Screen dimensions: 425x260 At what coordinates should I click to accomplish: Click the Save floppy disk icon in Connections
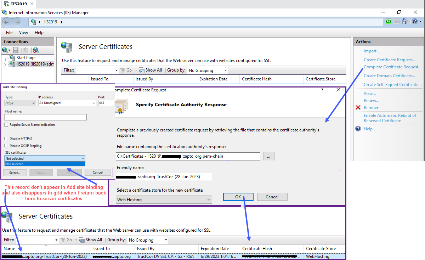(x=16, y=50)
